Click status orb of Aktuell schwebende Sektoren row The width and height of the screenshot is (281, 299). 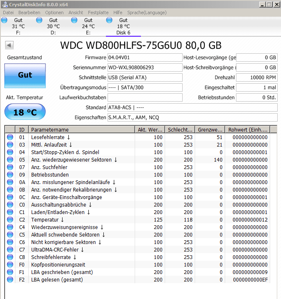[x=10, y=234]
